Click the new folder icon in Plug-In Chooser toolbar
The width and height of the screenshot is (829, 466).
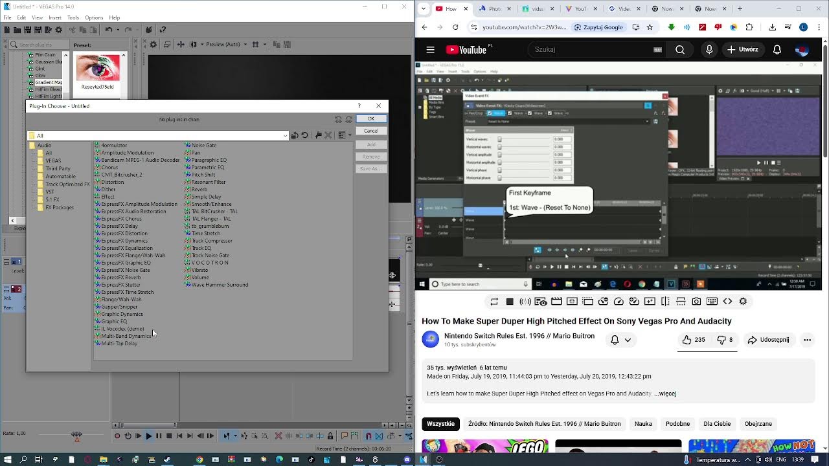coord(318,135)
